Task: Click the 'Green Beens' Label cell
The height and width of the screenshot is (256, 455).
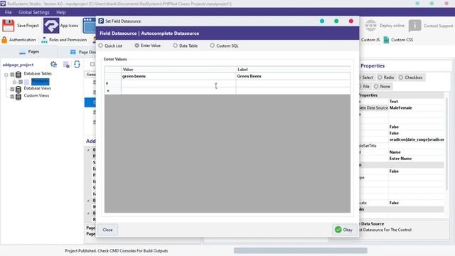Action: tap(293, 76)
